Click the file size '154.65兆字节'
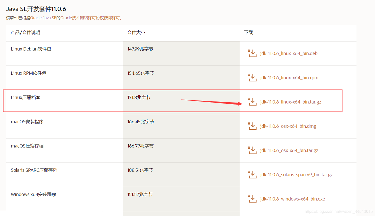The width and height of the screenshot is (375, 216). coord(141,73)
